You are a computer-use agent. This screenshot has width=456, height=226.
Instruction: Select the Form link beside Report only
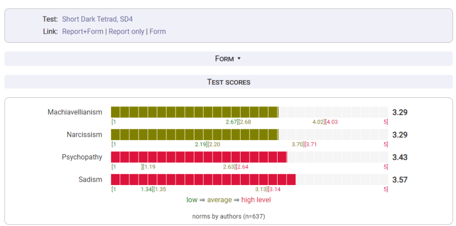(x=158, y=31)
